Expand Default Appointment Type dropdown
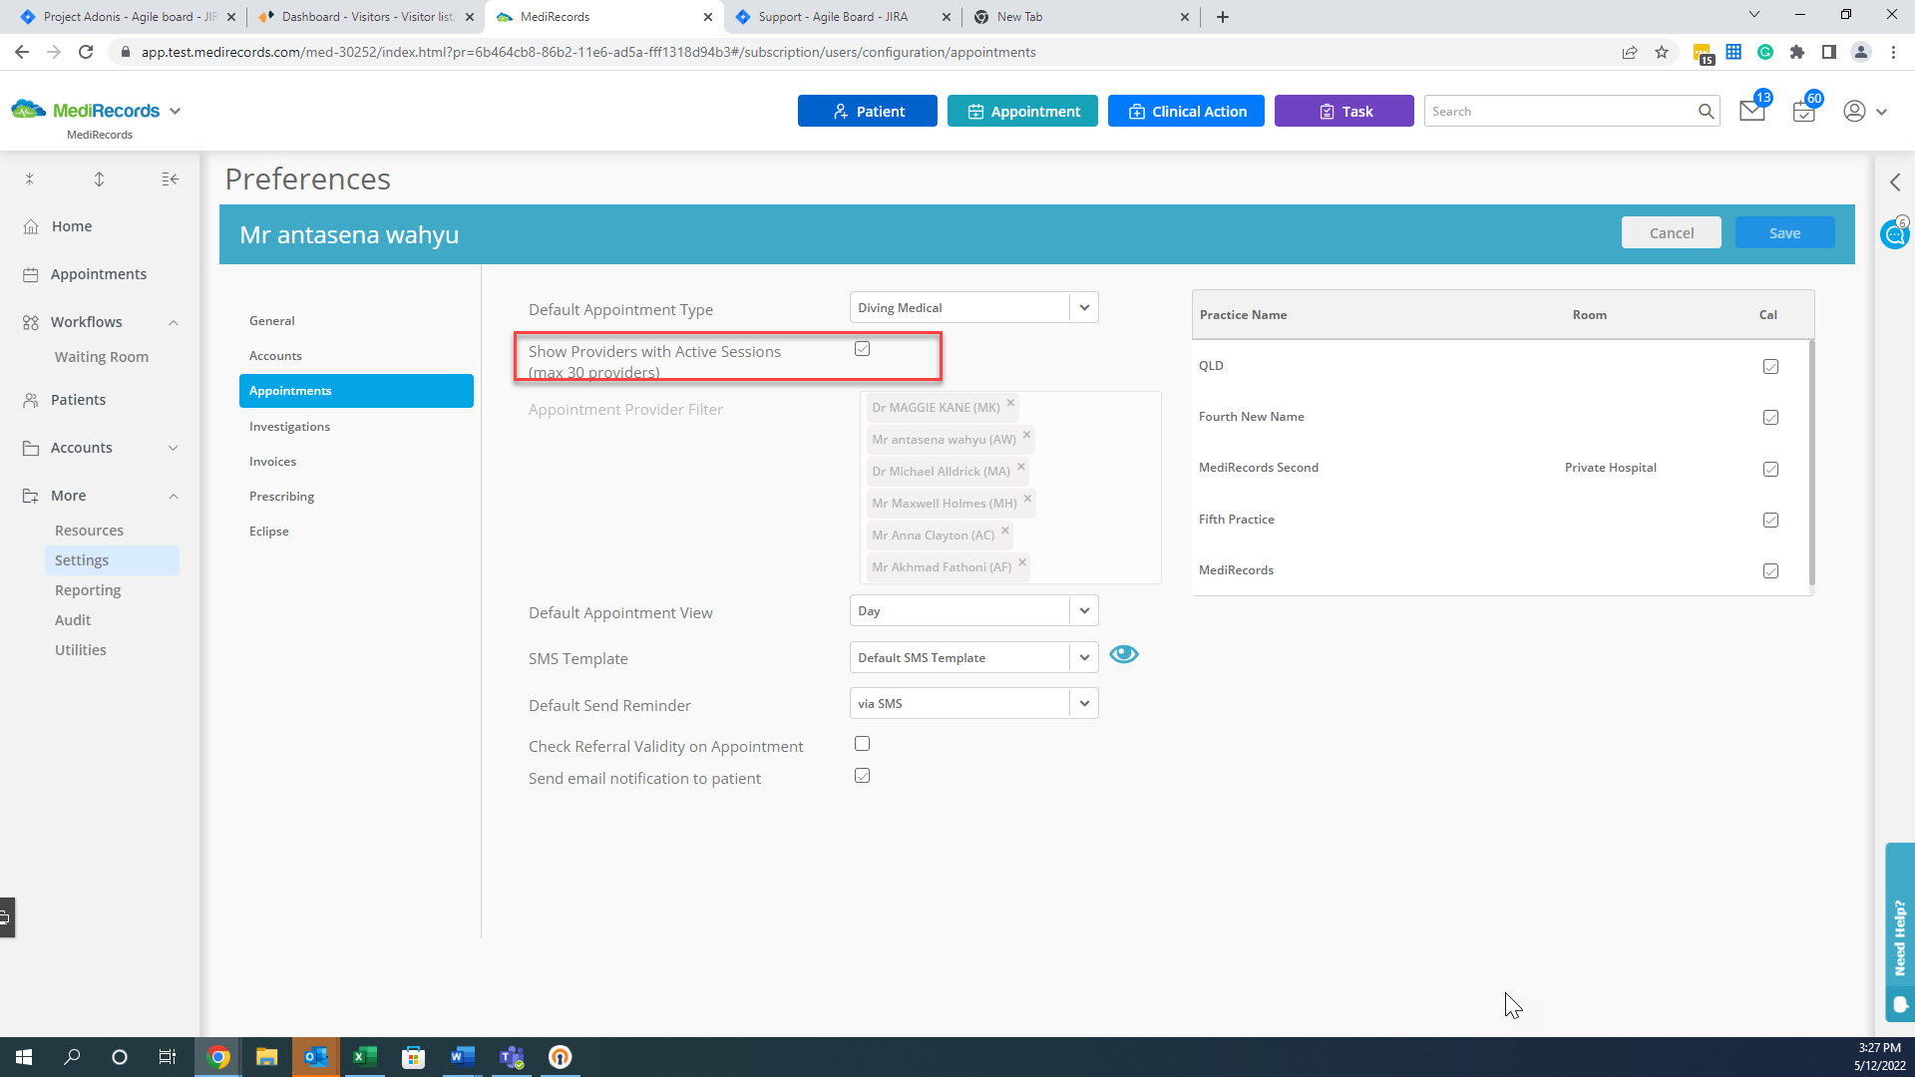 coord(1084,306)
